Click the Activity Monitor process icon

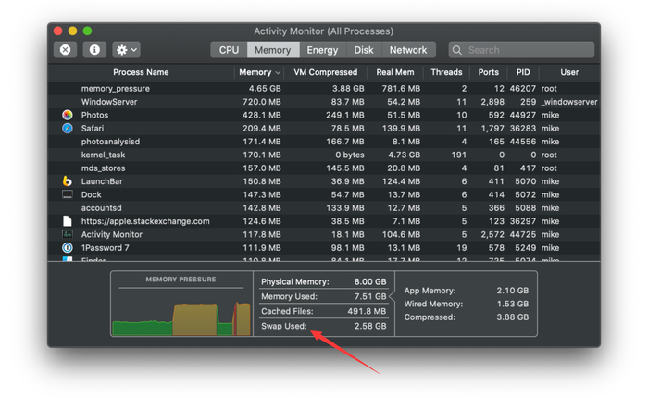[68, 234]
